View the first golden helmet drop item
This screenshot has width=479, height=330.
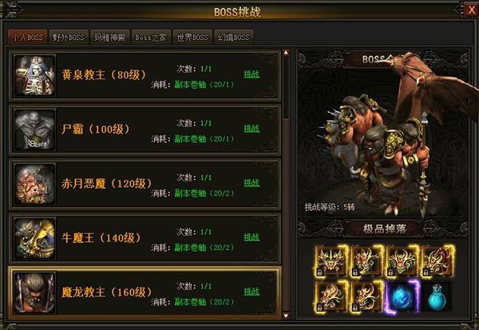[331, 260]
